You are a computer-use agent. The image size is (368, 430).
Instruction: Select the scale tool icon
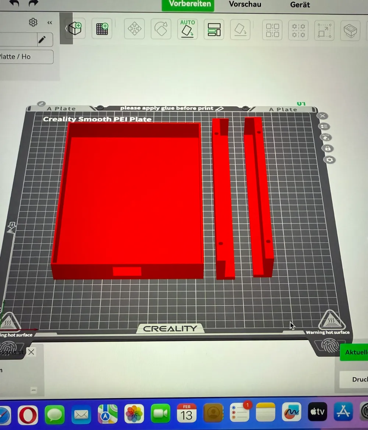[x=324, y=31]
